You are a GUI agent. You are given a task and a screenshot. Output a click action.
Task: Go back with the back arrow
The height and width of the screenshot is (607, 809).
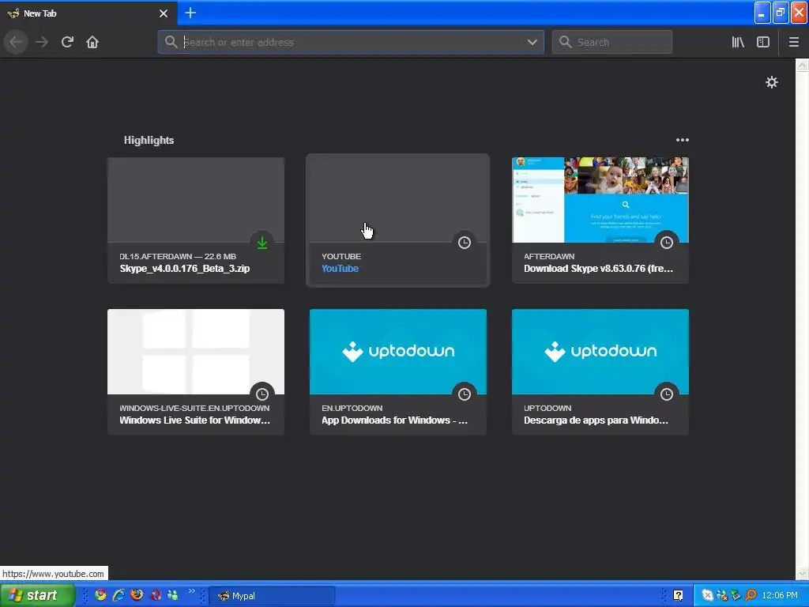point(16,42)
